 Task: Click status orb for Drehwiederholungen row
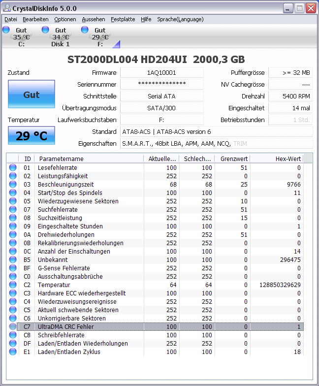pyautogui.click(x=13, y=234)
